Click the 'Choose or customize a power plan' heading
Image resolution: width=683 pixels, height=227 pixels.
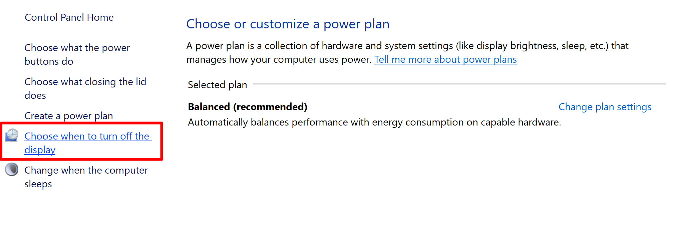pyautogui.click(x=288, y=24)
